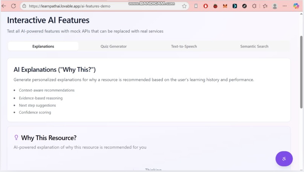
Task: Go back using the browser back arrow
Action: point(4,6)
